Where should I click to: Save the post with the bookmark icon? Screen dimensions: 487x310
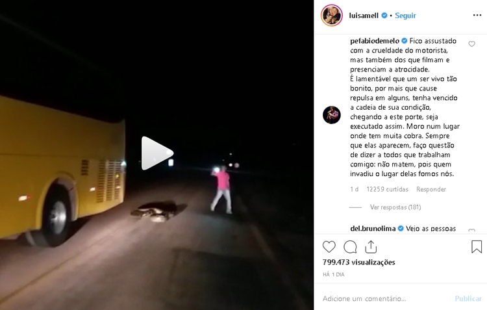477,246
